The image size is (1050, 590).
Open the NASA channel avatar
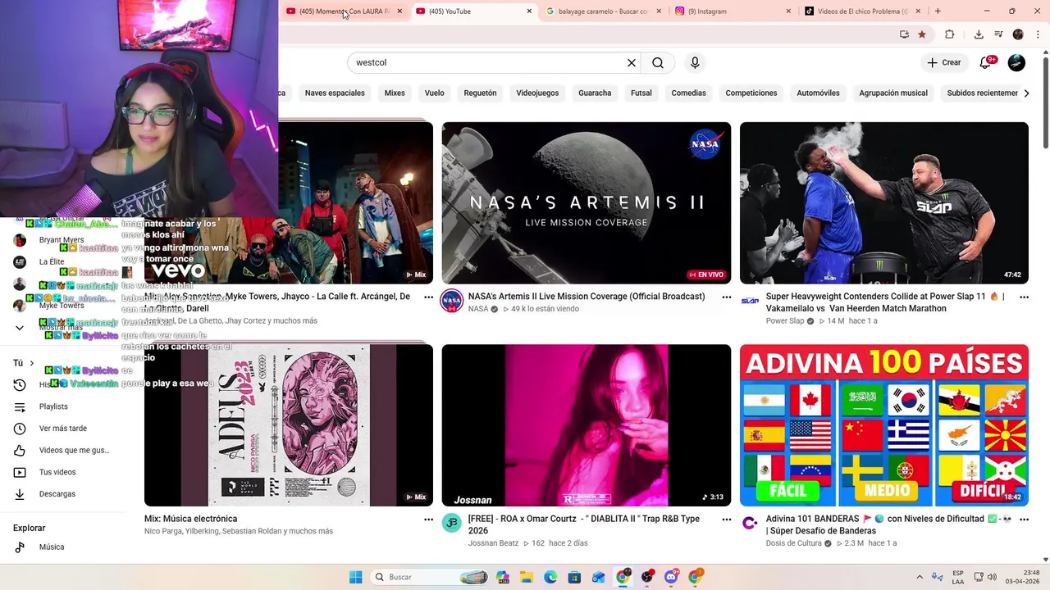click(x=452, y=301)
